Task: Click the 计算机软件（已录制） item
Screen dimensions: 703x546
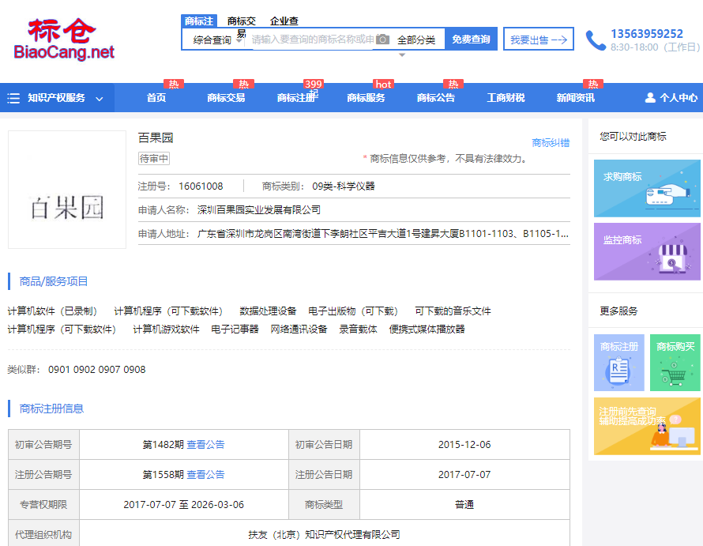Action: [52, 311]
